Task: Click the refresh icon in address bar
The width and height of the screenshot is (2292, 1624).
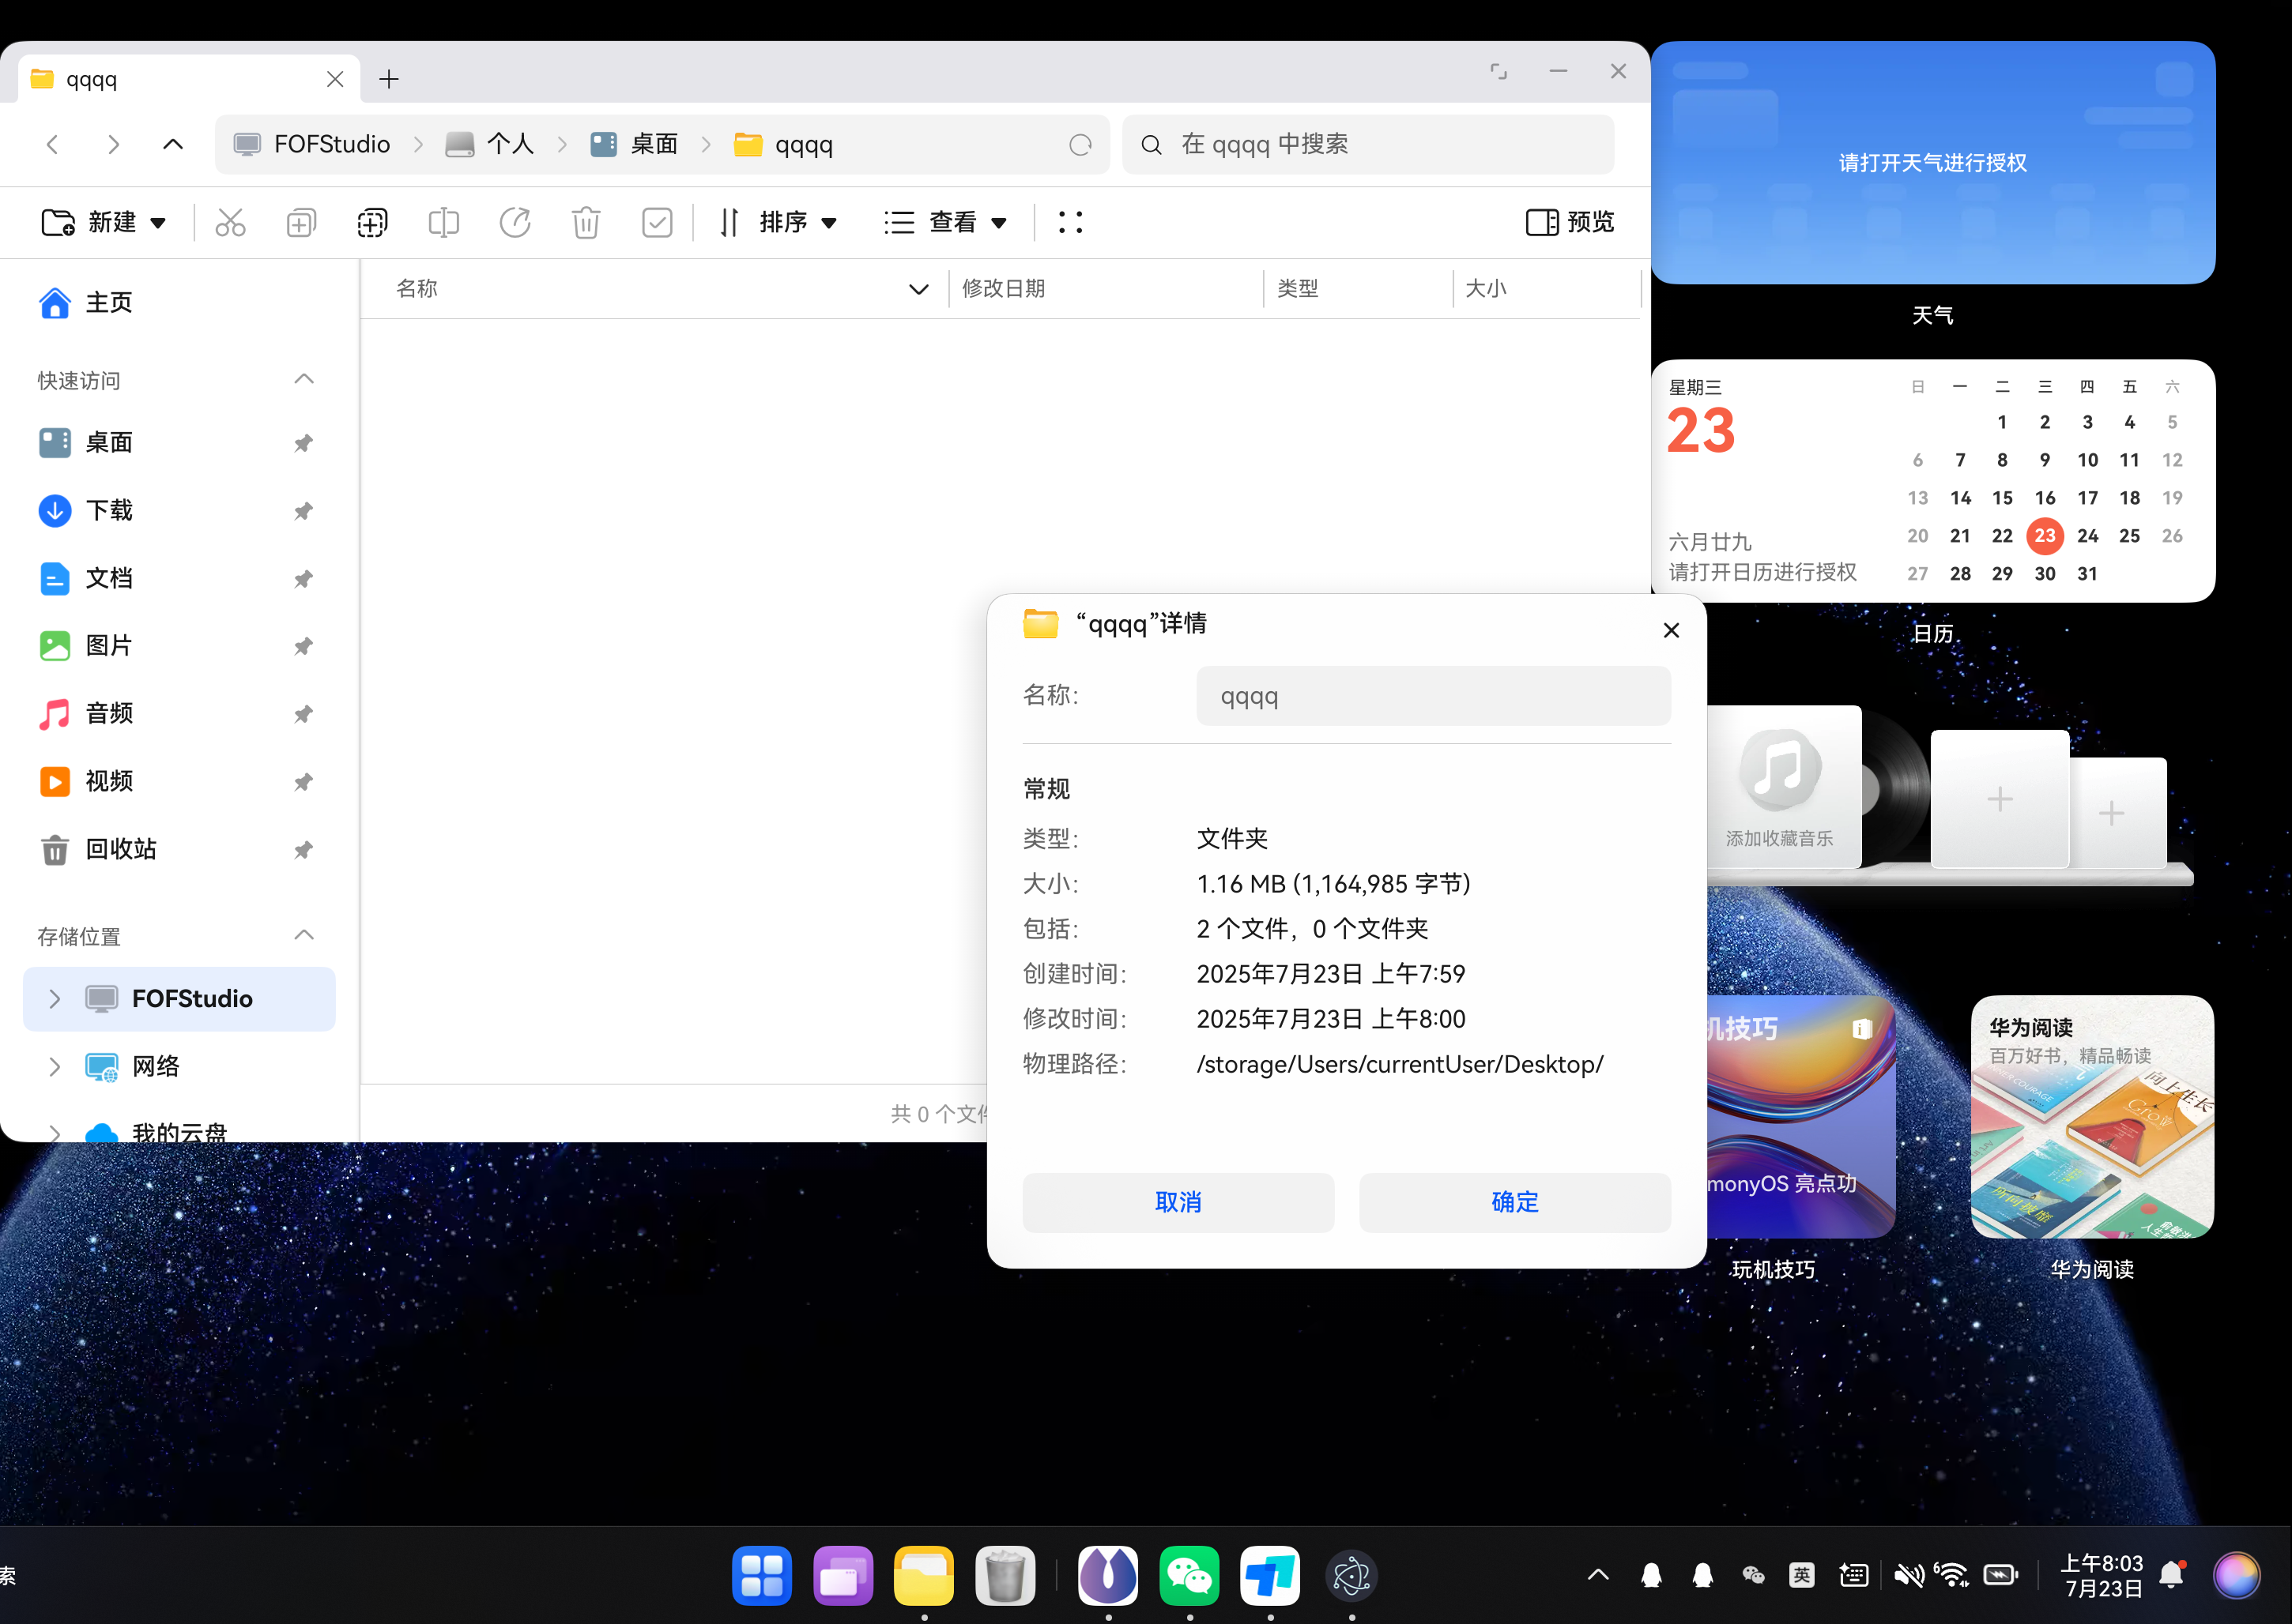Action: coord(1080,145)
